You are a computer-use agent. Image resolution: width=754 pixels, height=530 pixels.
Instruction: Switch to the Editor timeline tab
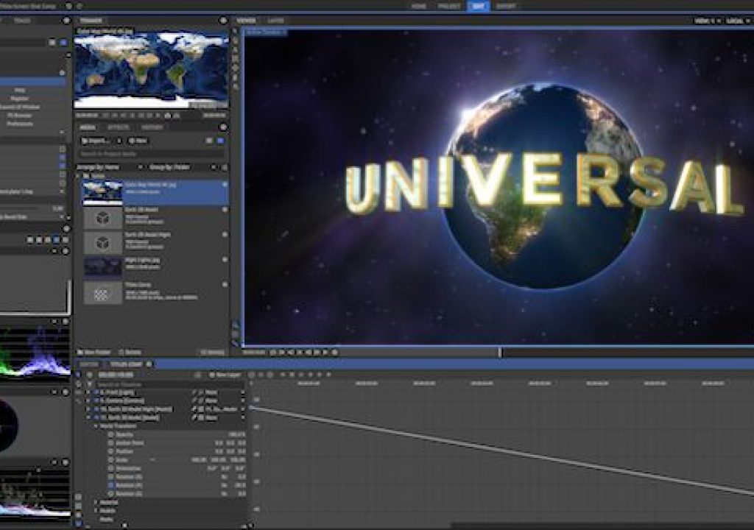click(x=89, y=364)
